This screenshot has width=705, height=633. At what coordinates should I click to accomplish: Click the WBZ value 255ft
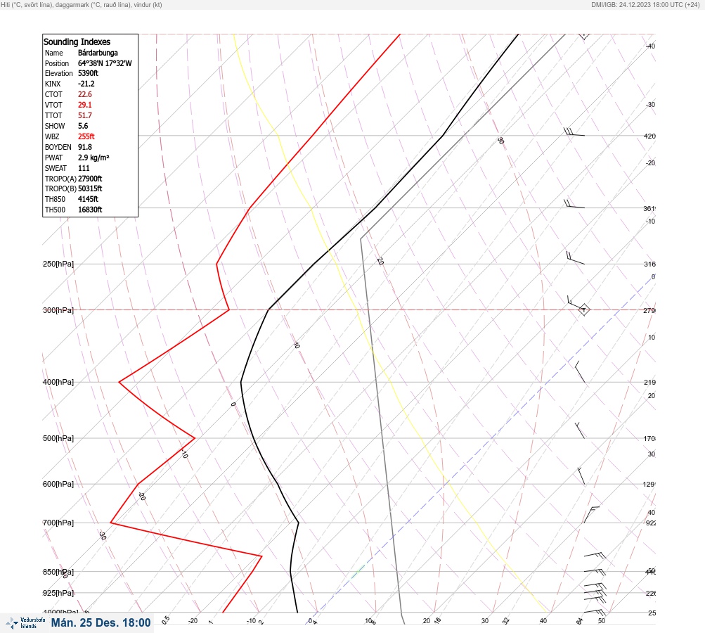pos(86,136)
